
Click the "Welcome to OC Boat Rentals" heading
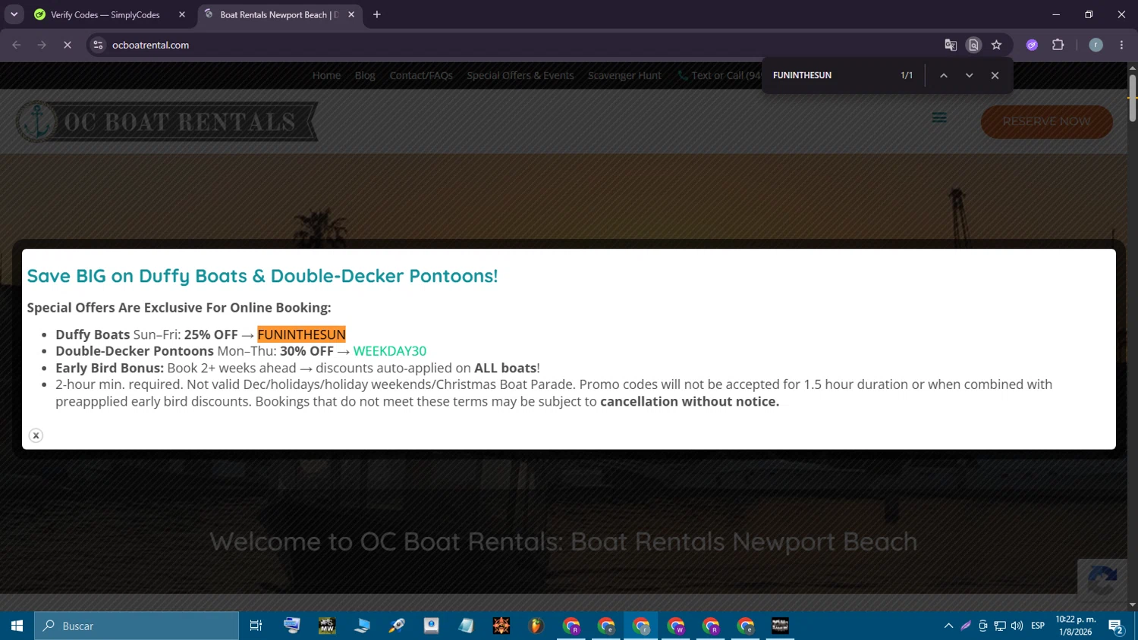coord(563,541)
